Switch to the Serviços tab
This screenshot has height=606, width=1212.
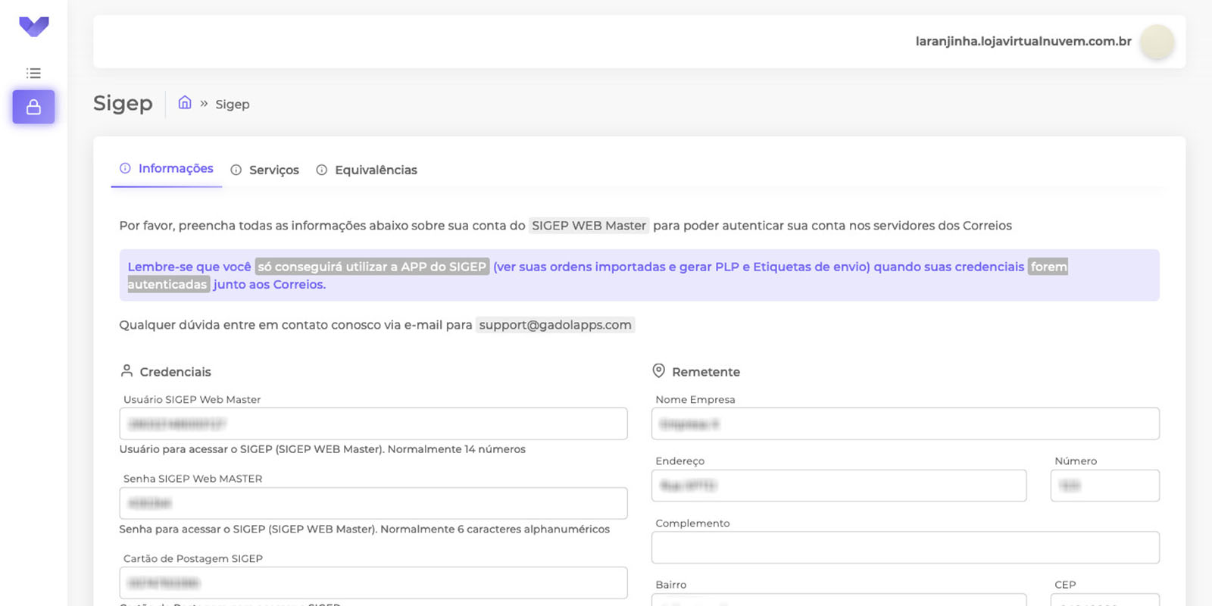coord(265,170)
